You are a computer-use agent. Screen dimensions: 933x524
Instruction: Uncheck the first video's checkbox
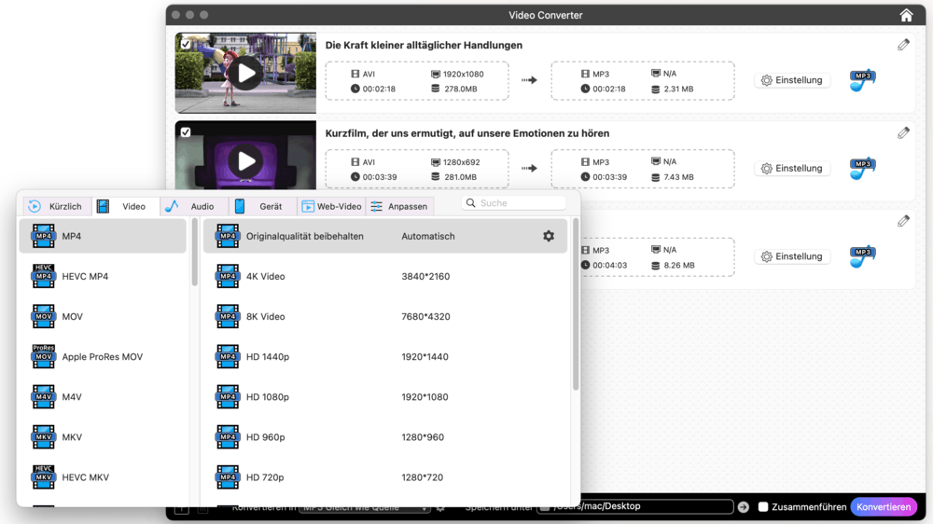(x=186, y=44)
